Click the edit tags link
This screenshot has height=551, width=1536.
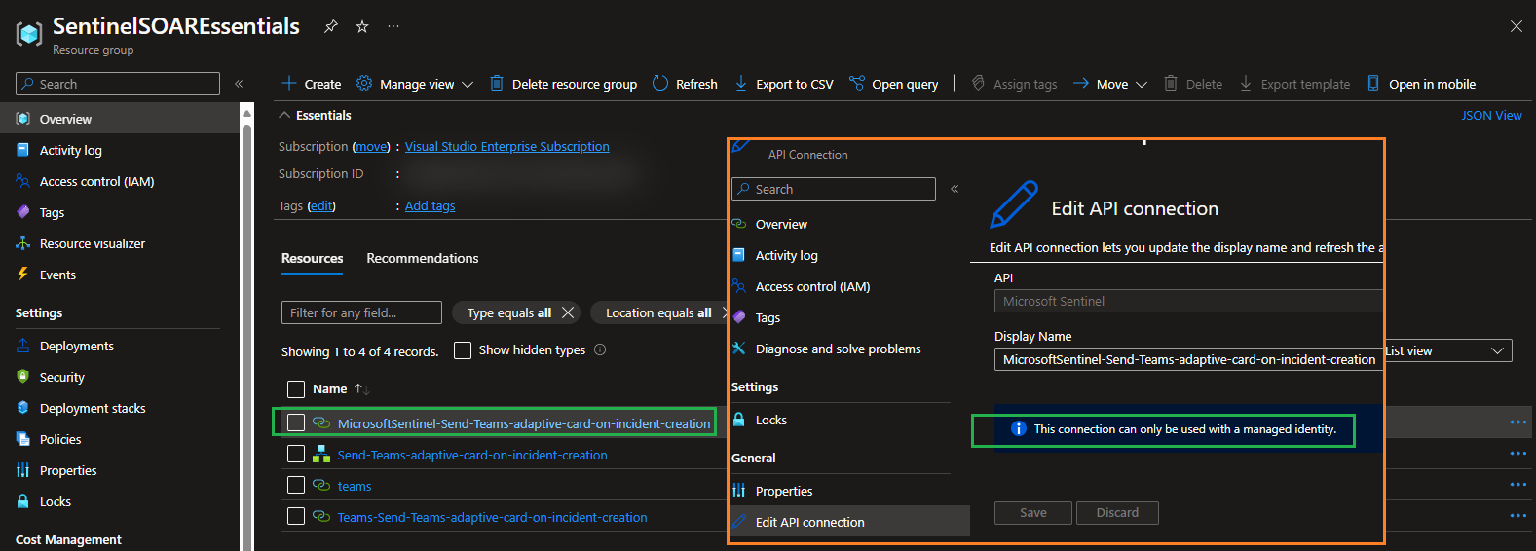321,205
